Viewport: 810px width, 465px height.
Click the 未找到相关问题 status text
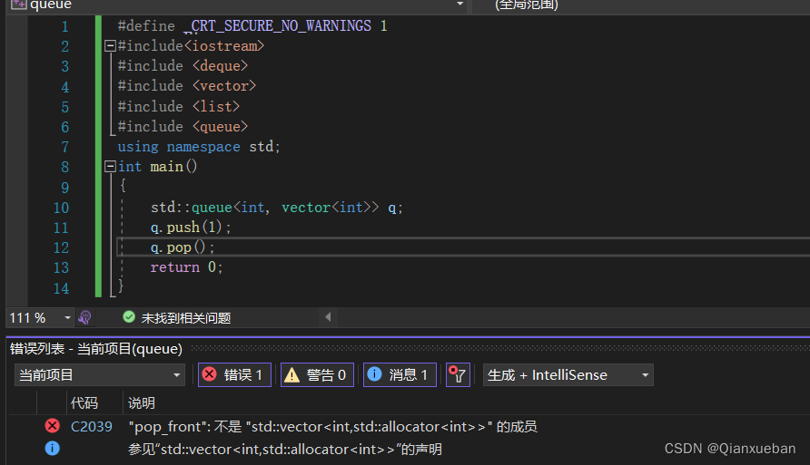(186, 318)
